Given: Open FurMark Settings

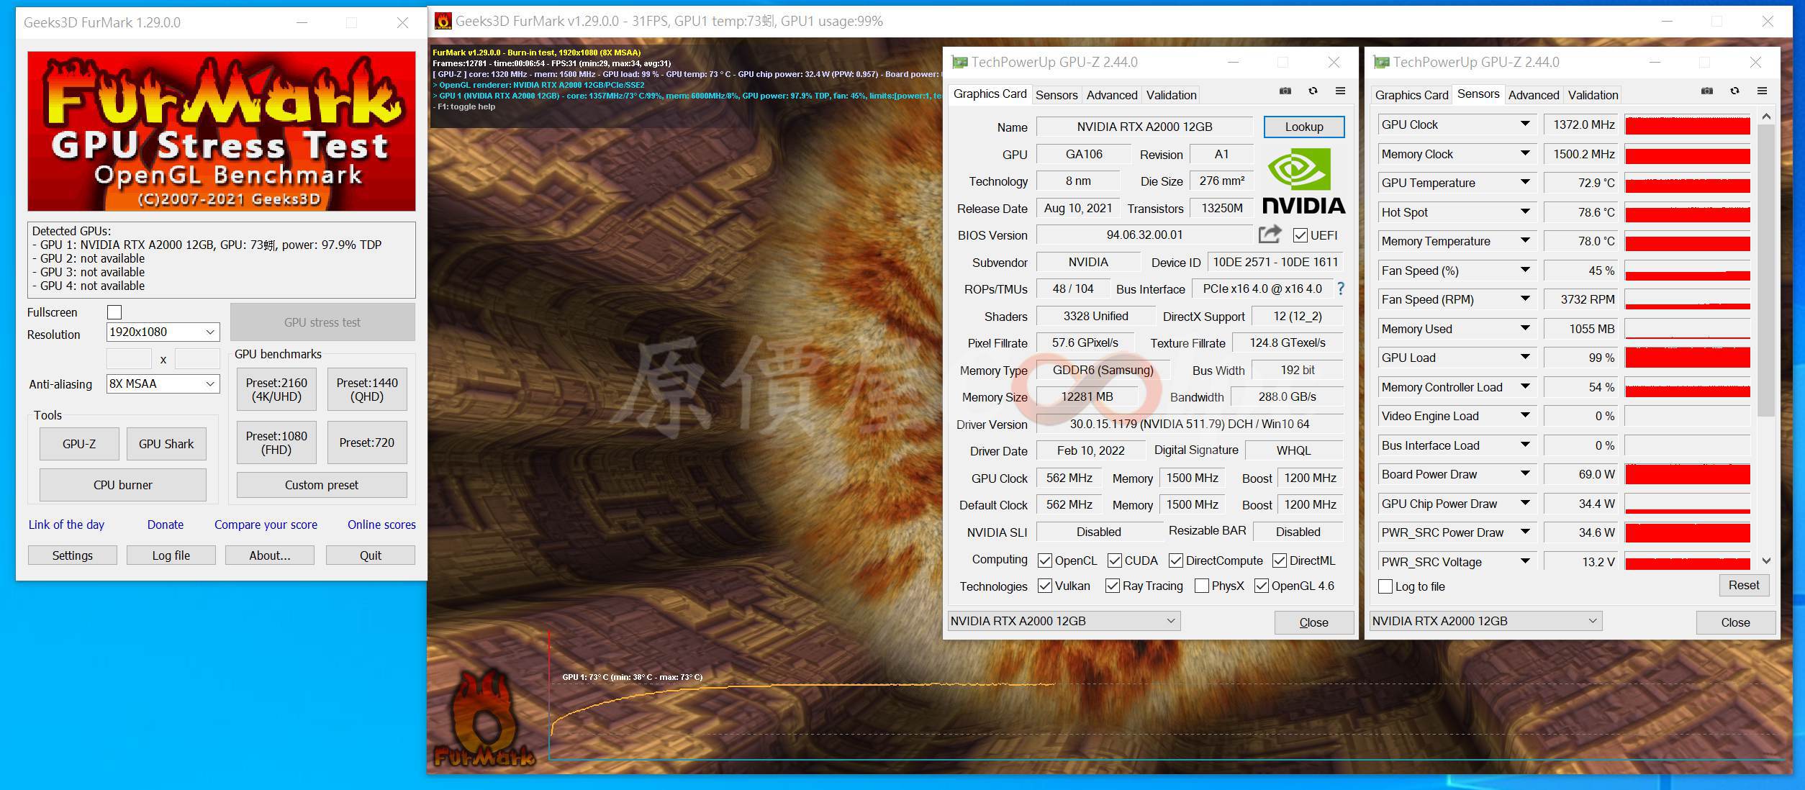Looking at the screenshot, I should 73,555.
